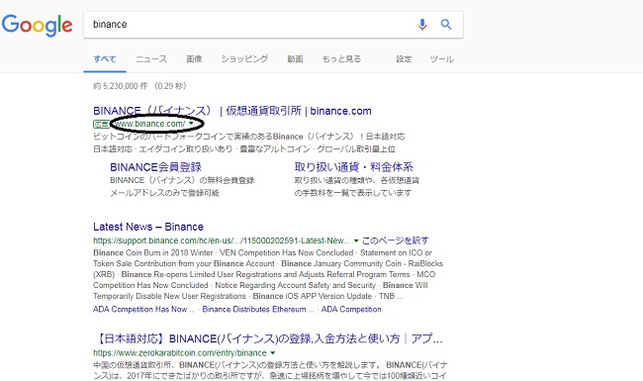The height and width of the screenshot is (381, 643).
Task: Open Binance Distributes Ethereum ... sublink
Action: click(258, 309)
